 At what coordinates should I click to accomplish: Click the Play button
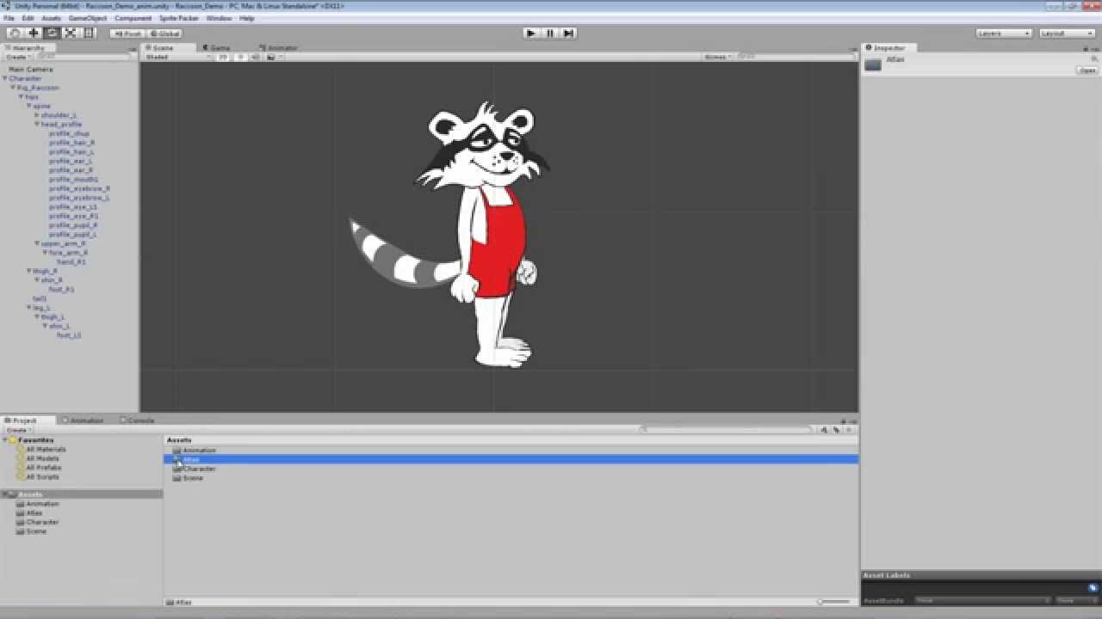[x=531, y=33]
